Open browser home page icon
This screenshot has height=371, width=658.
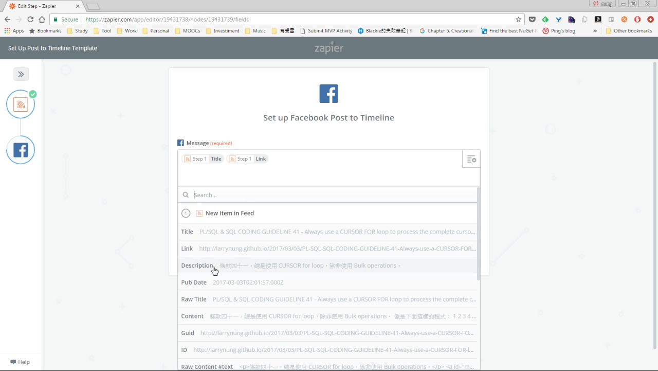(x=42, y=20)
